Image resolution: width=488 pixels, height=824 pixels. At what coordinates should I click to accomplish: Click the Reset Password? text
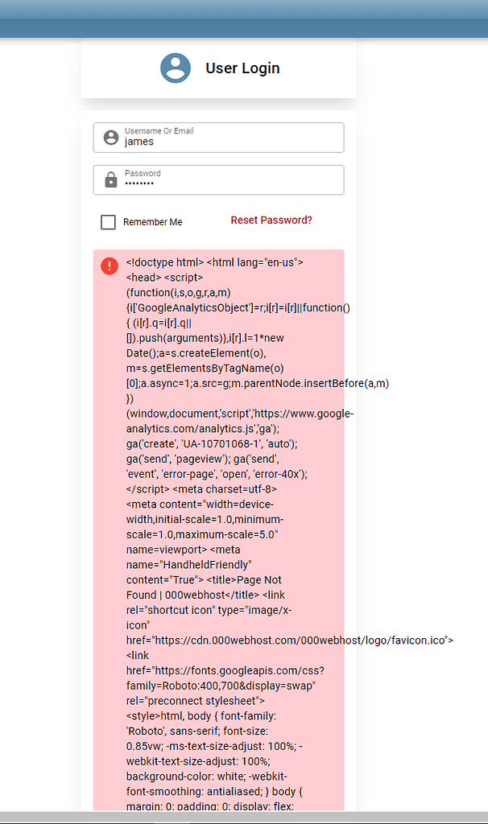[x=271, y=219]
